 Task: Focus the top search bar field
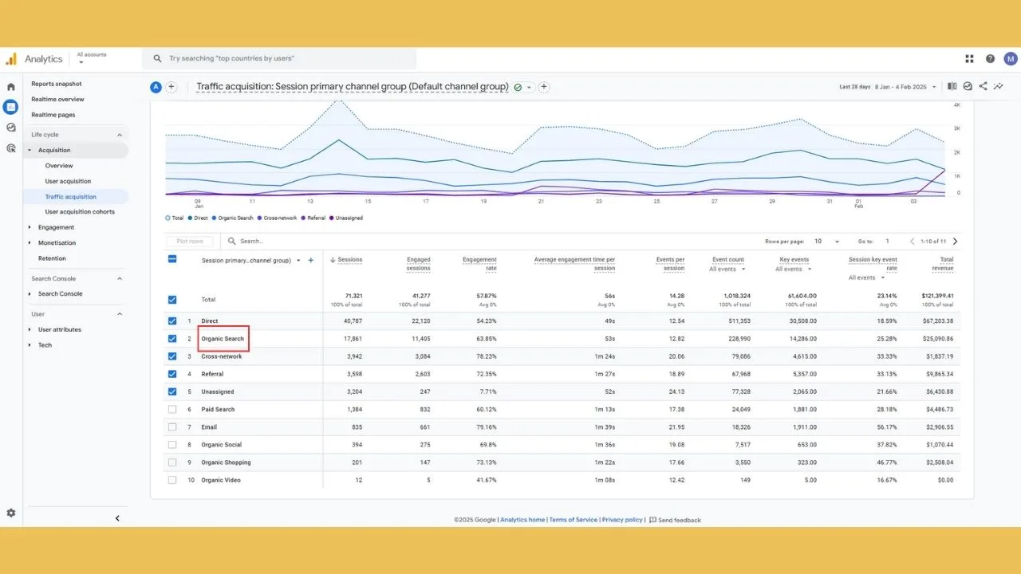pyautogui.click(x=279, y=58)
